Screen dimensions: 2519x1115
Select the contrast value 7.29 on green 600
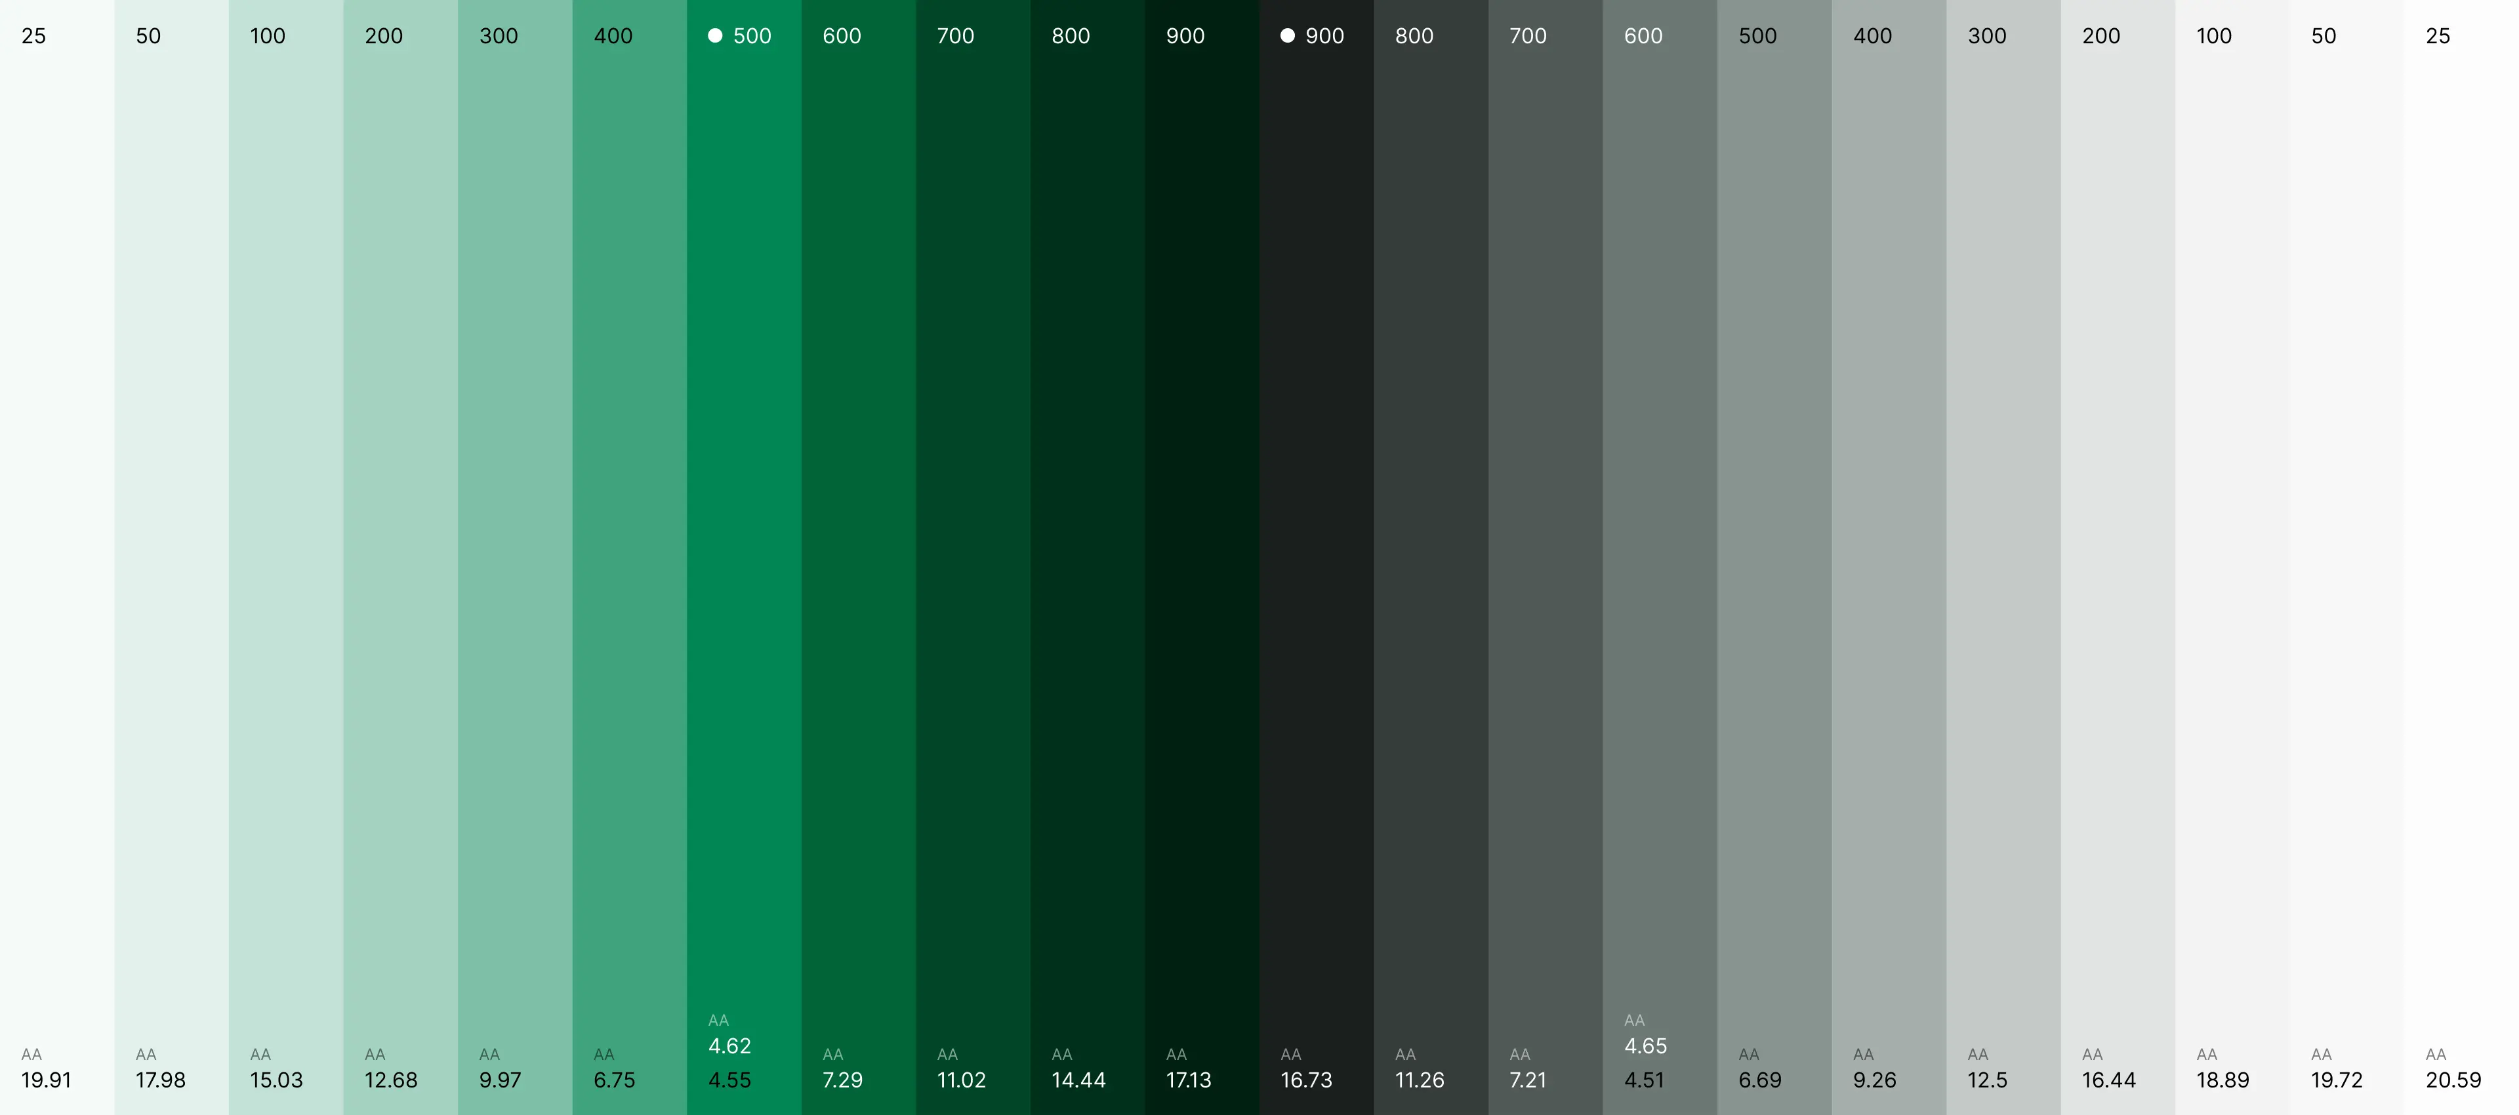click(x=844, y=1081)
